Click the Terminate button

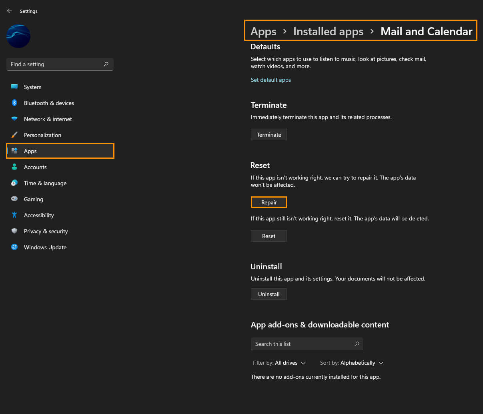(269, 135)
